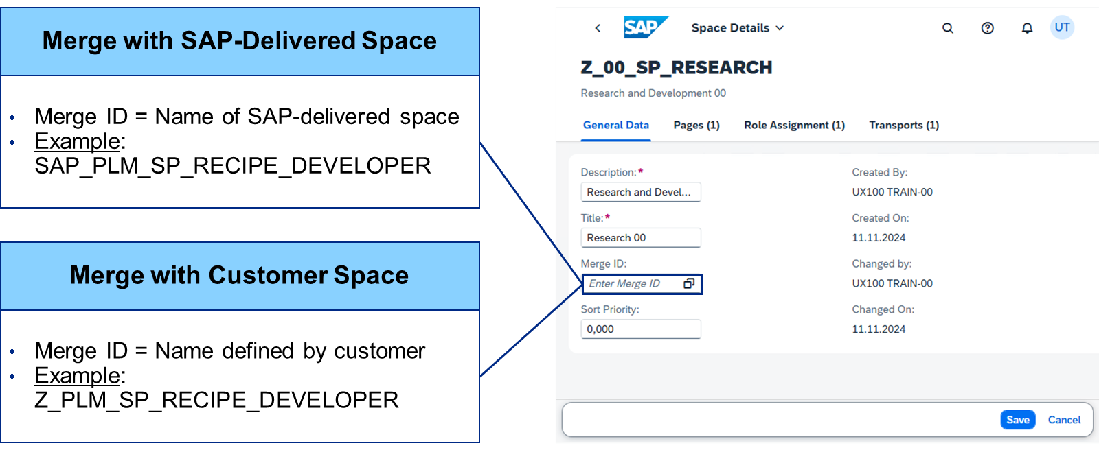
Task: Go back using the back arrow
Action: click(x=598, y=28)
